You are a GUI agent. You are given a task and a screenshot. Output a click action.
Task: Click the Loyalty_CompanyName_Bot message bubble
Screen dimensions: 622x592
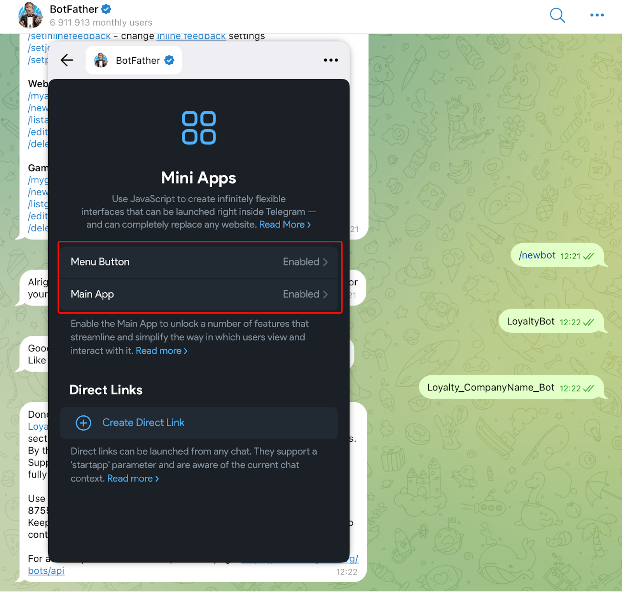coord(491,387)
